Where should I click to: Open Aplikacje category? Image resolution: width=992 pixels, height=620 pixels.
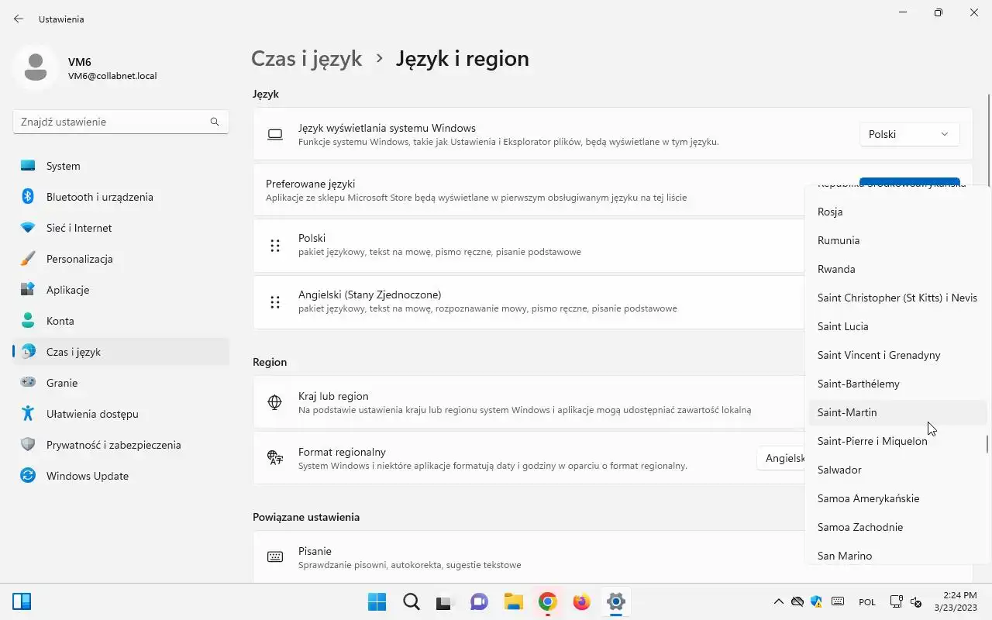(121, 290)
